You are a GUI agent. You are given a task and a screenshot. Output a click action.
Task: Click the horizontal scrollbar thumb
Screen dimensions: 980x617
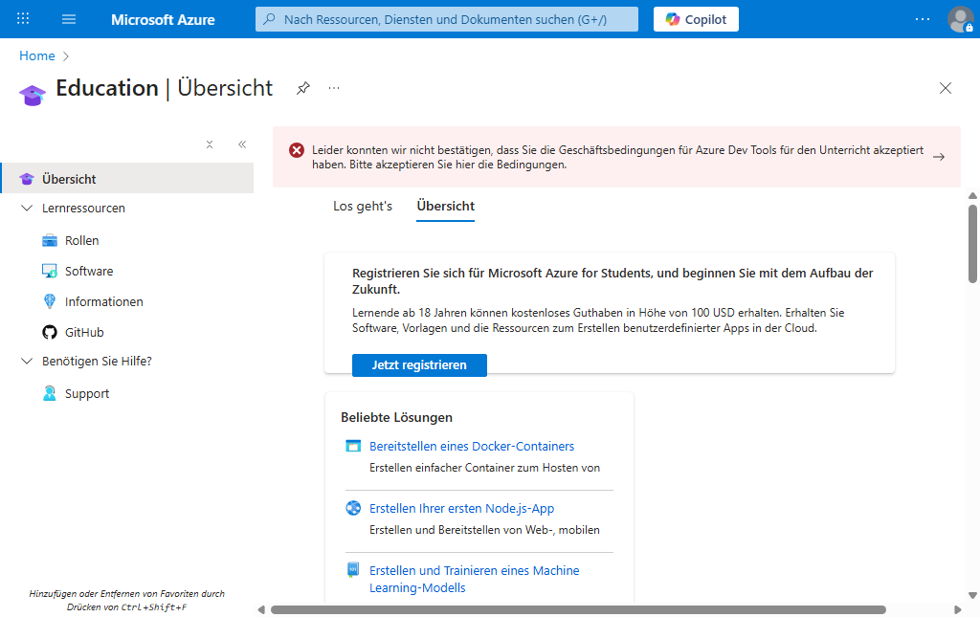pyautogui.click(x=578, y=609)
